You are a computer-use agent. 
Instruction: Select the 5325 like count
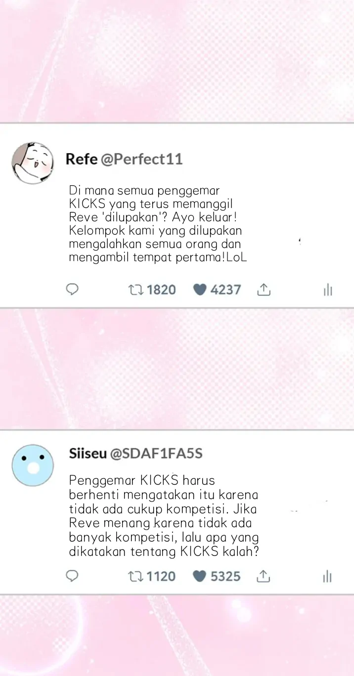225,576
